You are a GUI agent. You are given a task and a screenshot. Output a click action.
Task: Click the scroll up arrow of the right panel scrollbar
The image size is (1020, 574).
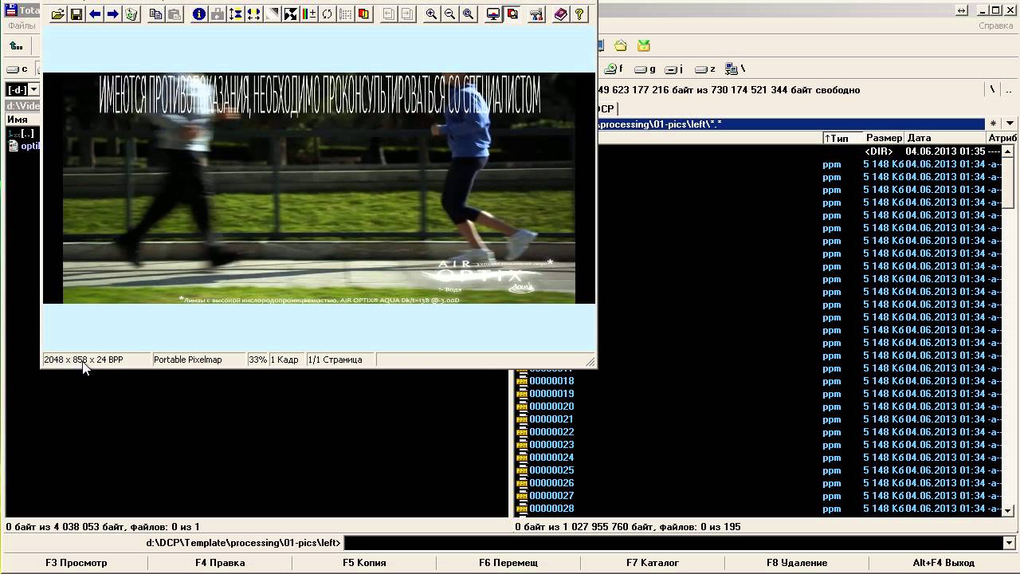(1008, 151)
